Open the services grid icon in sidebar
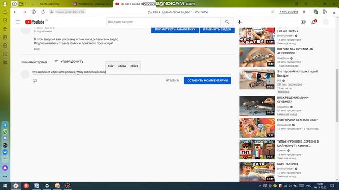This screenshot has height=190, width=339. [5, 62]
